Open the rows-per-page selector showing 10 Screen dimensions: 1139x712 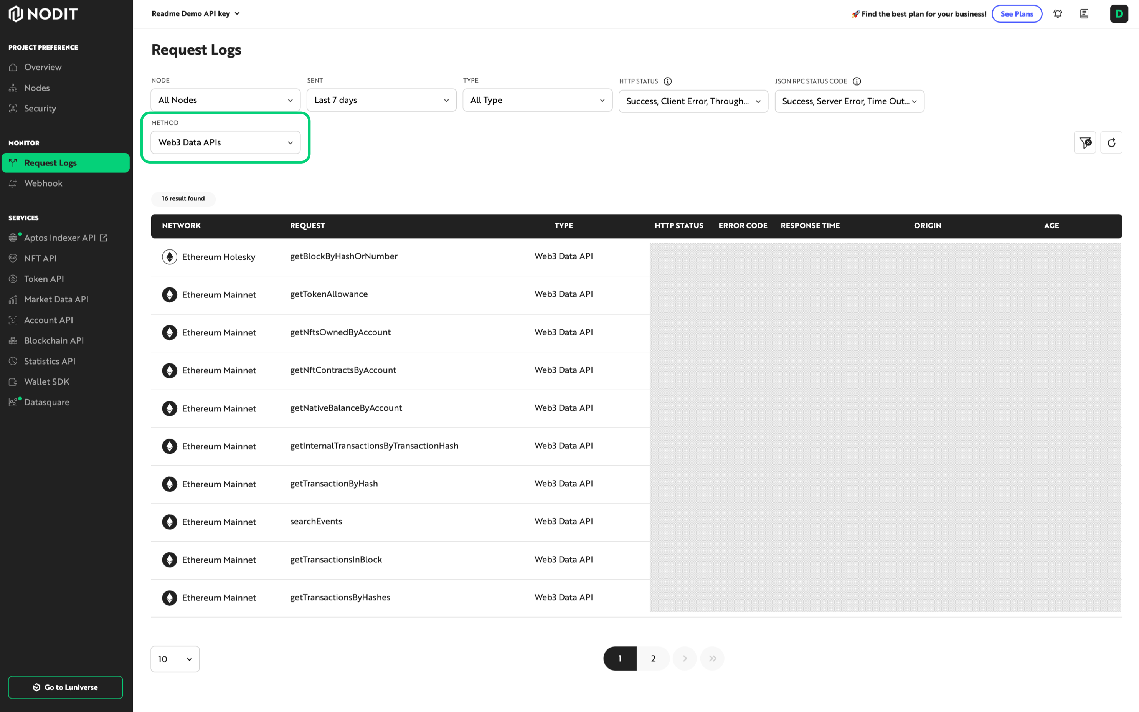pyautogui.click(x=175, y=659)
